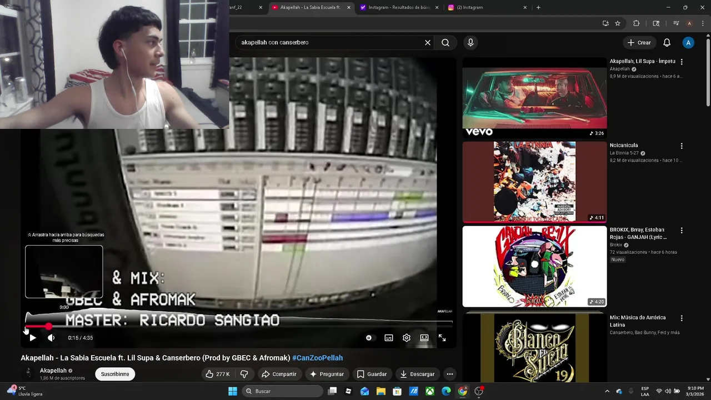Close the (2) Instagram tab
Viewport: 711px width, 400px height.
pyautogui.click(x=525, y=7)
